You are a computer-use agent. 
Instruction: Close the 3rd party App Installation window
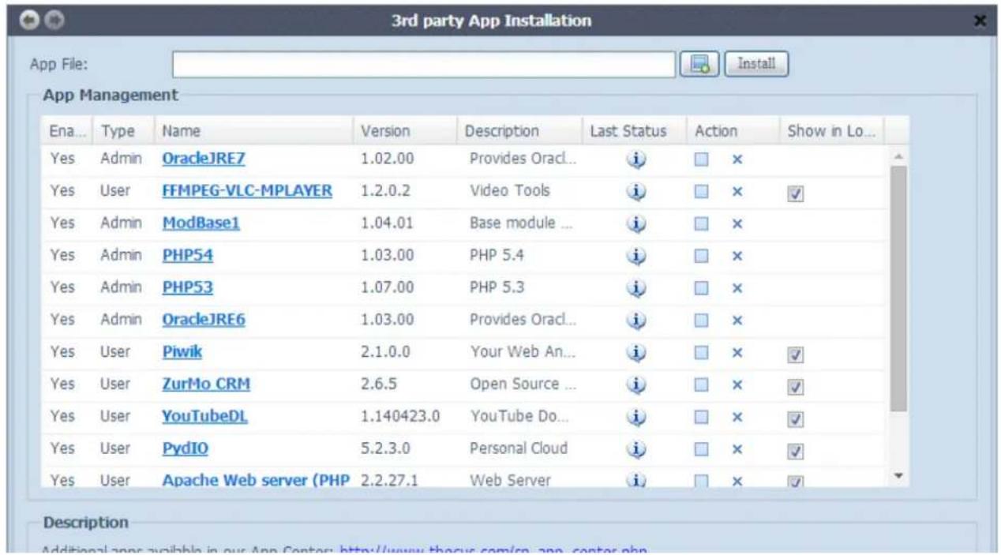980,21
